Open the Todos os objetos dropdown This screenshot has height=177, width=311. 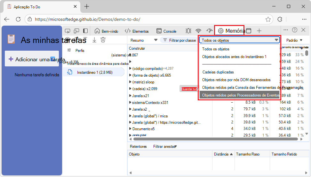click(239, 40)
